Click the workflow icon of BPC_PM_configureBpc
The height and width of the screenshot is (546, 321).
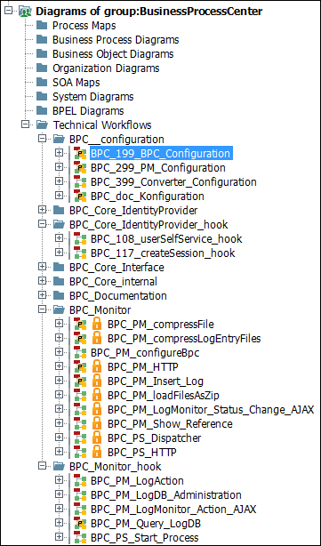80,352
